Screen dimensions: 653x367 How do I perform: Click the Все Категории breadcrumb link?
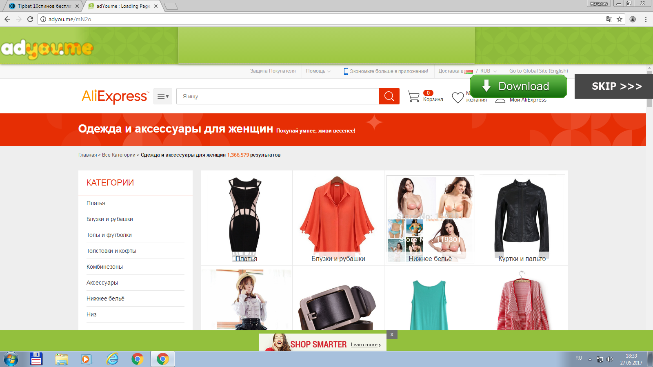(x=119, y=155)
